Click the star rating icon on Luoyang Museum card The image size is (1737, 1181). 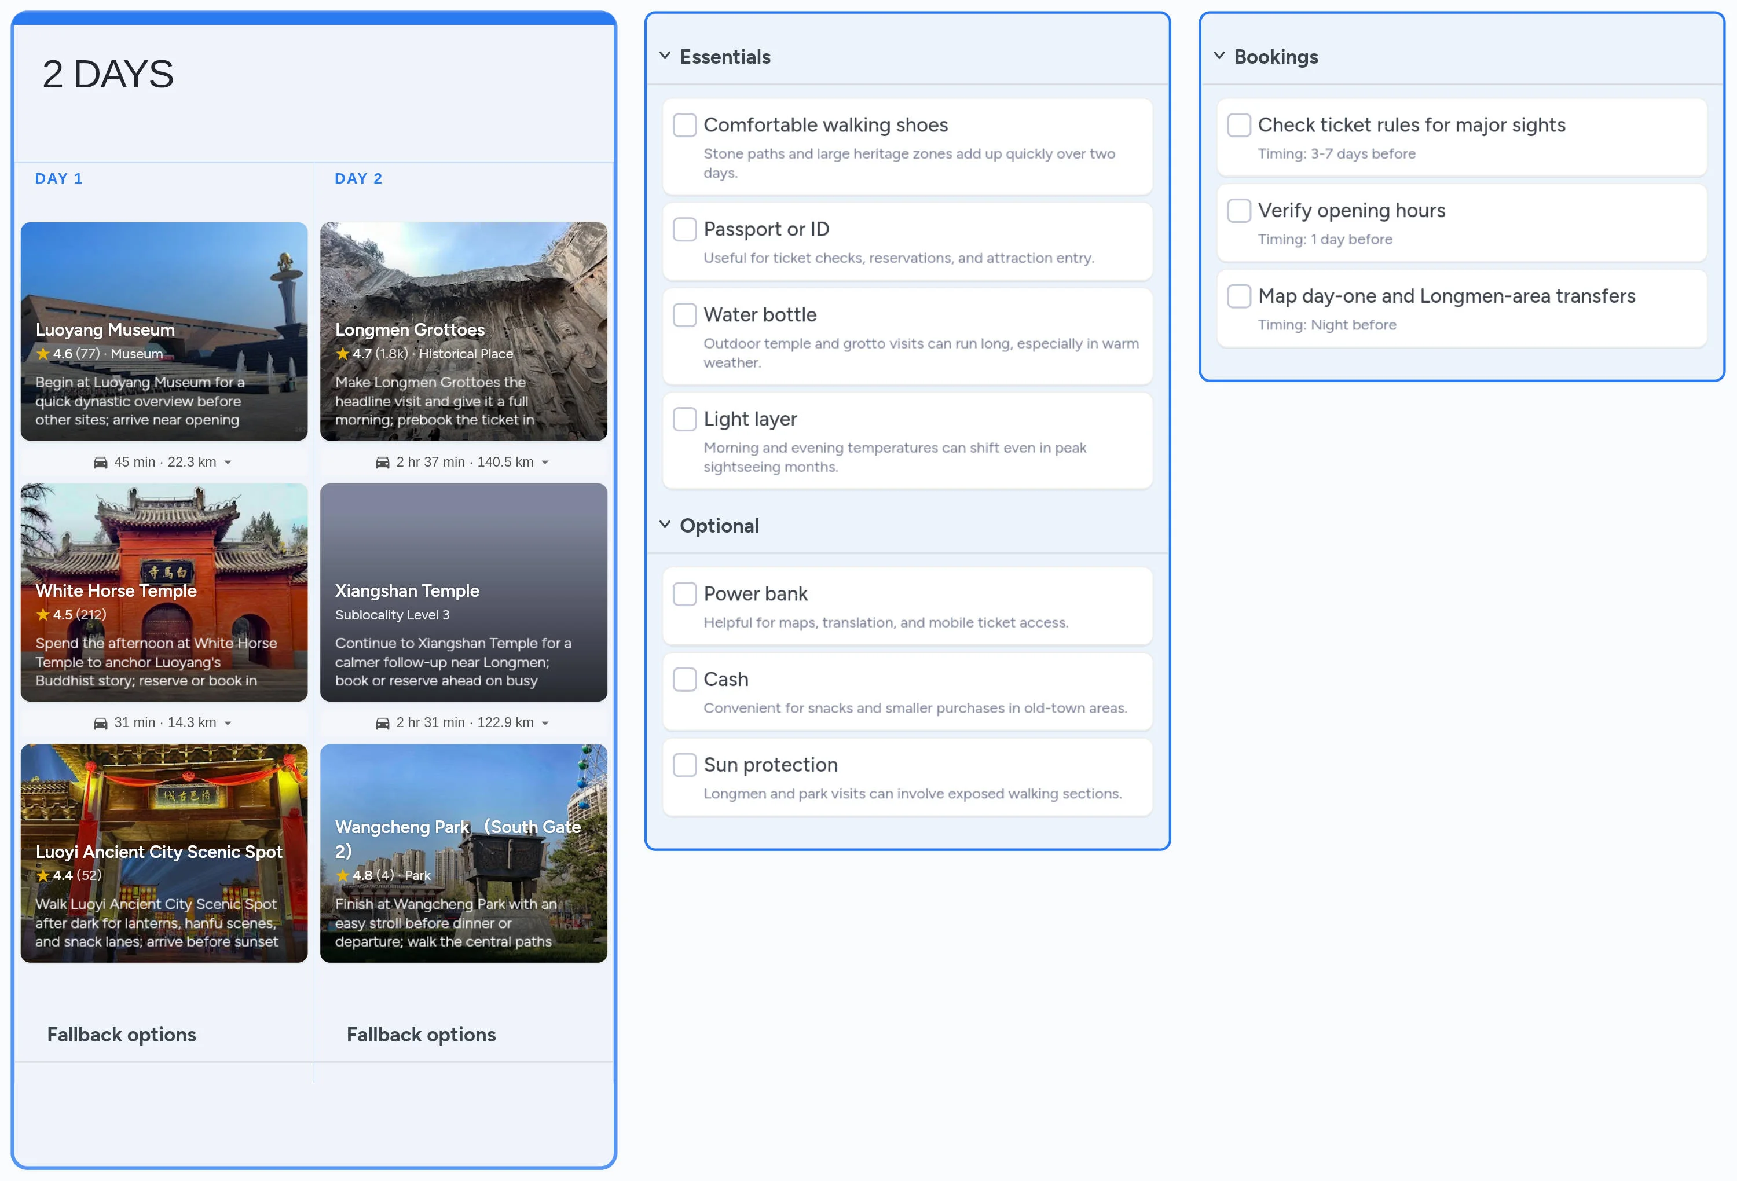43,354
